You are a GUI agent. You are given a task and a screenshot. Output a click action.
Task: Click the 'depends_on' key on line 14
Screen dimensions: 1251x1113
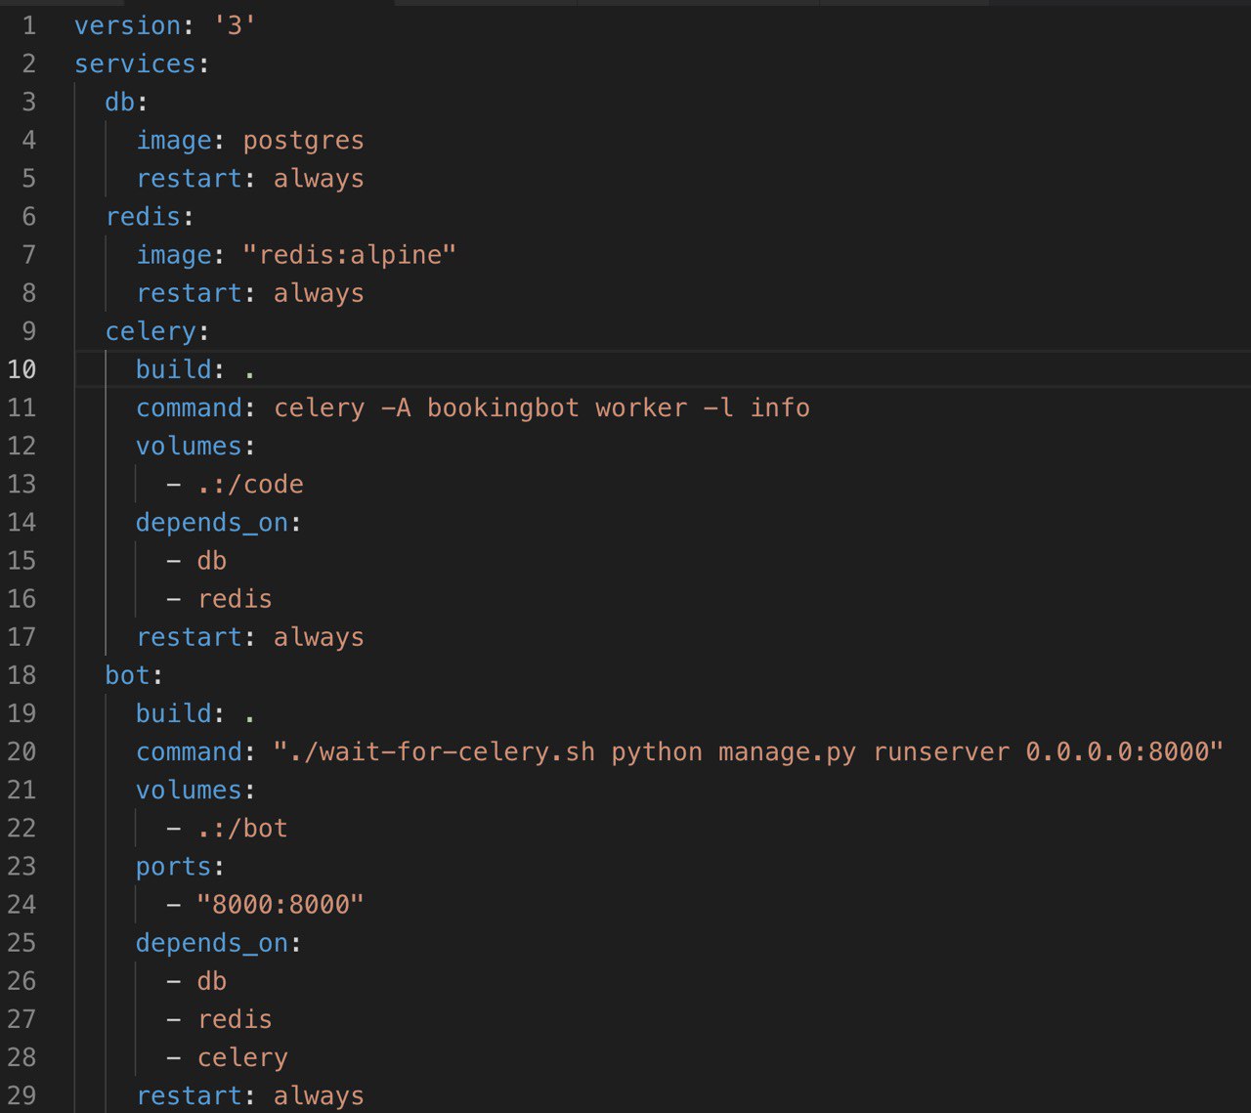[x=212, y=523]
